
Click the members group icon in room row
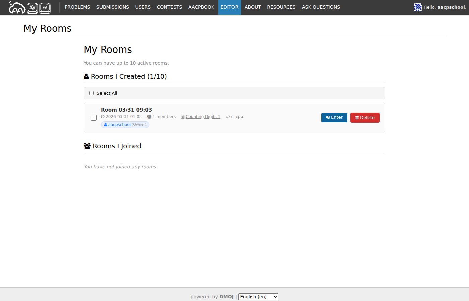149,117
